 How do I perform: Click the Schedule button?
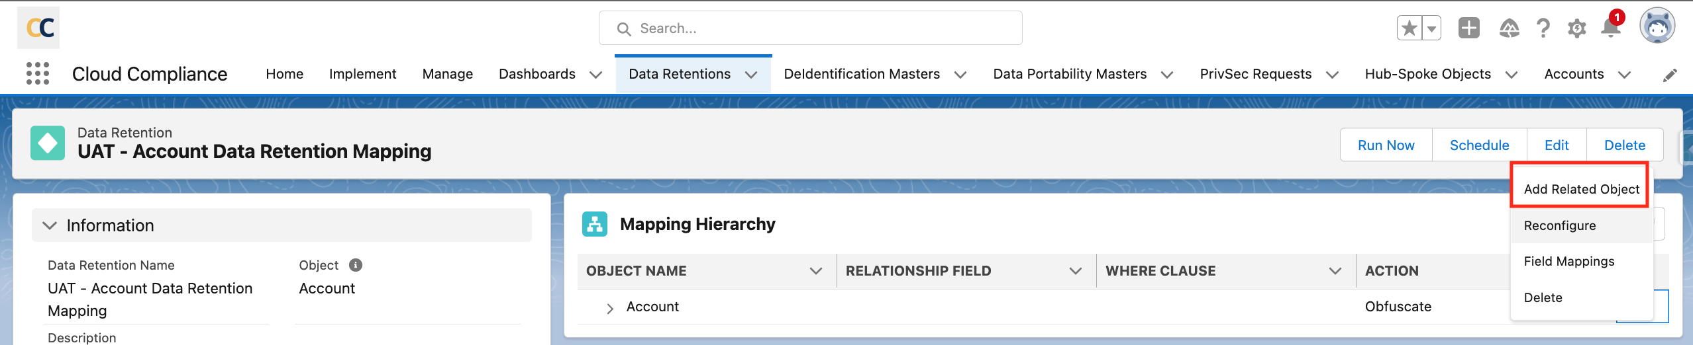[x=1479, y=145]
